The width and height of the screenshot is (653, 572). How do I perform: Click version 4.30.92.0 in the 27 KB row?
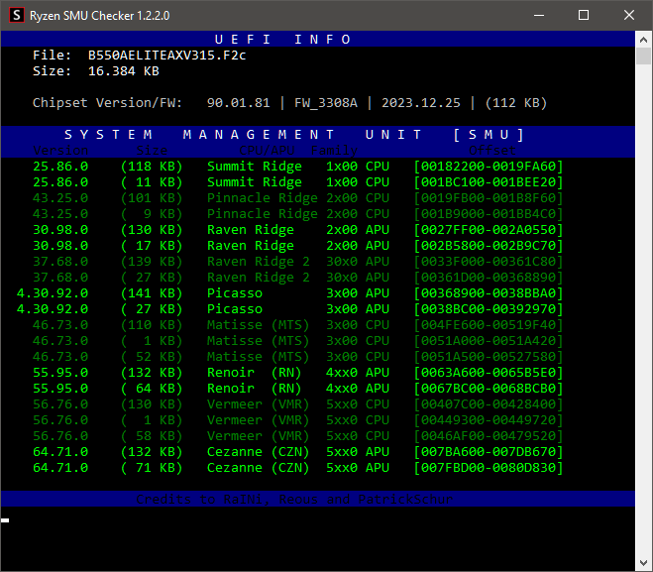pos(53,308)
